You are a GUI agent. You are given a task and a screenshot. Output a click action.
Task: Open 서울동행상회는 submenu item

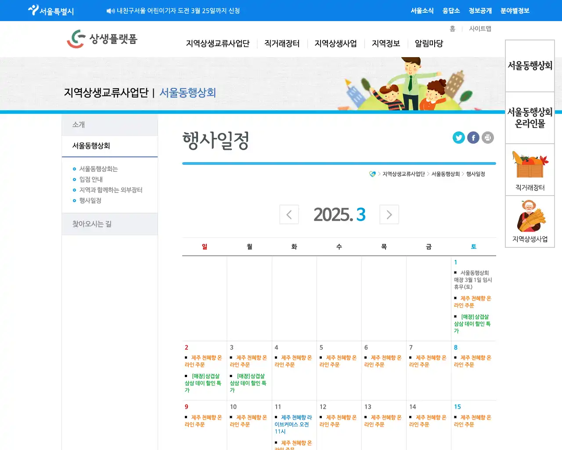click(98, 169)
